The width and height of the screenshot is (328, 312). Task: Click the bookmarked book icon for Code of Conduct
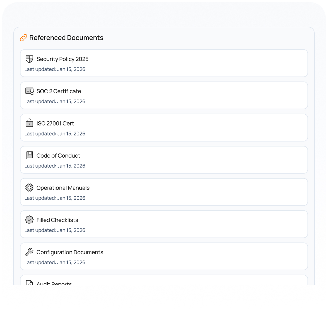(x=29, y=155)
